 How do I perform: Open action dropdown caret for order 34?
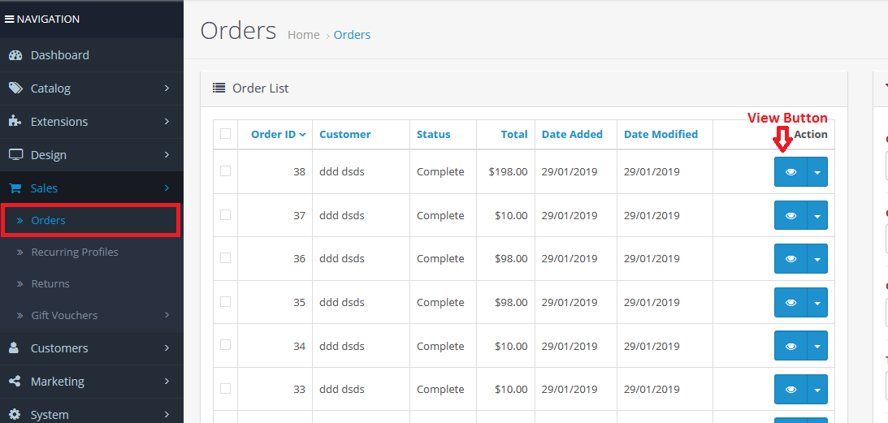[x=817, y=345]
